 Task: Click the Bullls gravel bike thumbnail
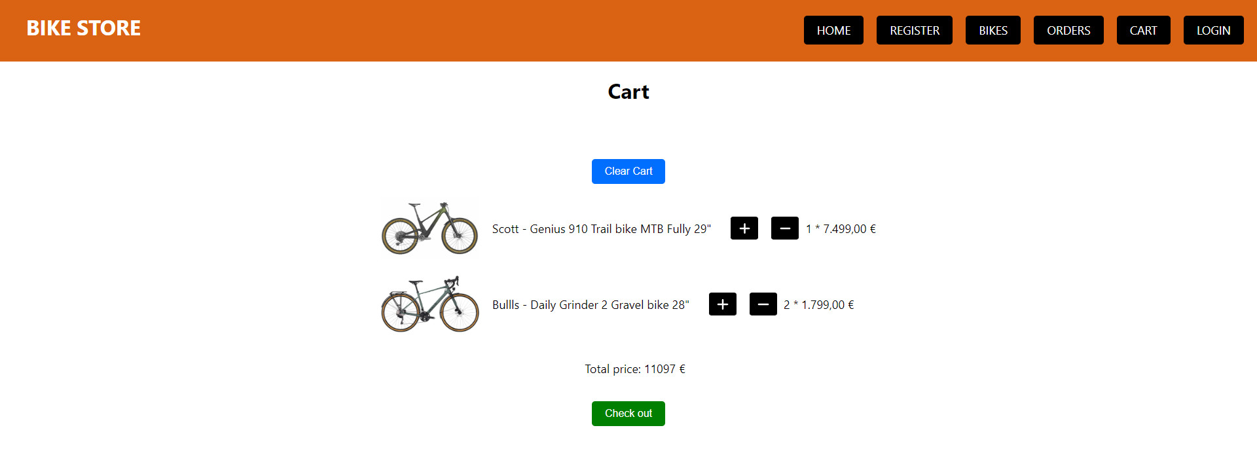coord(429,304)
